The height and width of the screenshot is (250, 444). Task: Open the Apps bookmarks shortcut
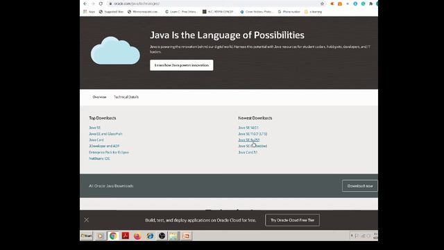tap(89, 12)
